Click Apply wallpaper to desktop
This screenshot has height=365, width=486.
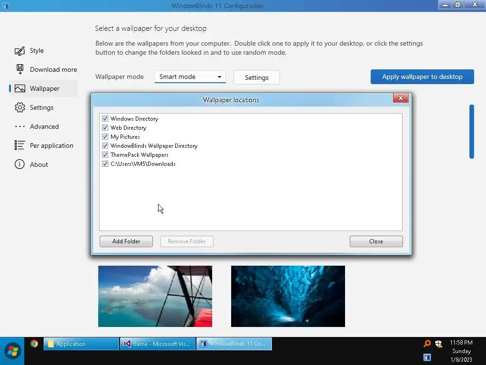coord(422,77)
